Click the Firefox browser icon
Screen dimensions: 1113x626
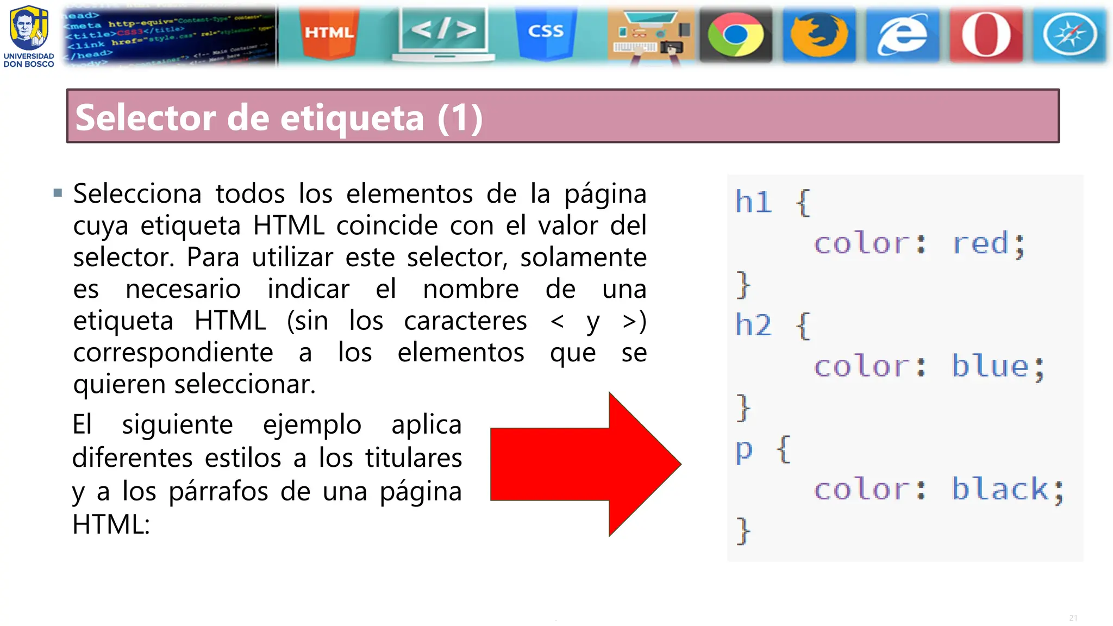tap(819, 35)
